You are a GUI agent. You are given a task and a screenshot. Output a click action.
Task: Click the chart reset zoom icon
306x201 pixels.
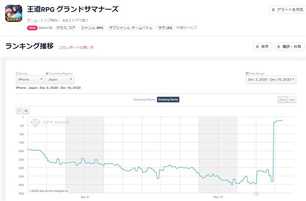pyautogui.click(x=19, y=111)
